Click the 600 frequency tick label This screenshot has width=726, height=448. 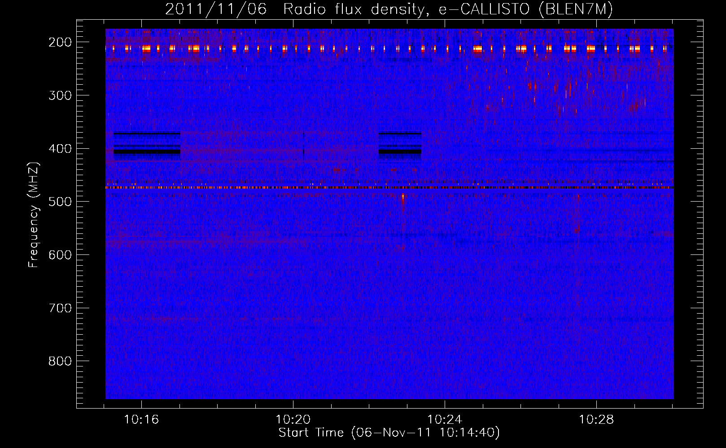(x=60, y=255)
